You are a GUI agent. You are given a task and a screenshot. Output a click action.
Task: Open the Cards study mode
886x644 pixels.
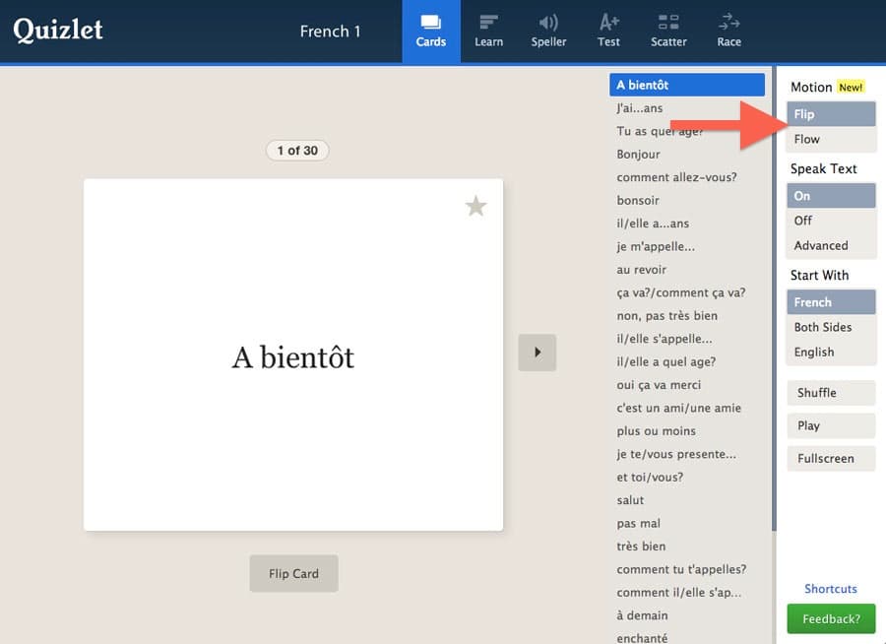pyautogui.click(x=431, y=32)
